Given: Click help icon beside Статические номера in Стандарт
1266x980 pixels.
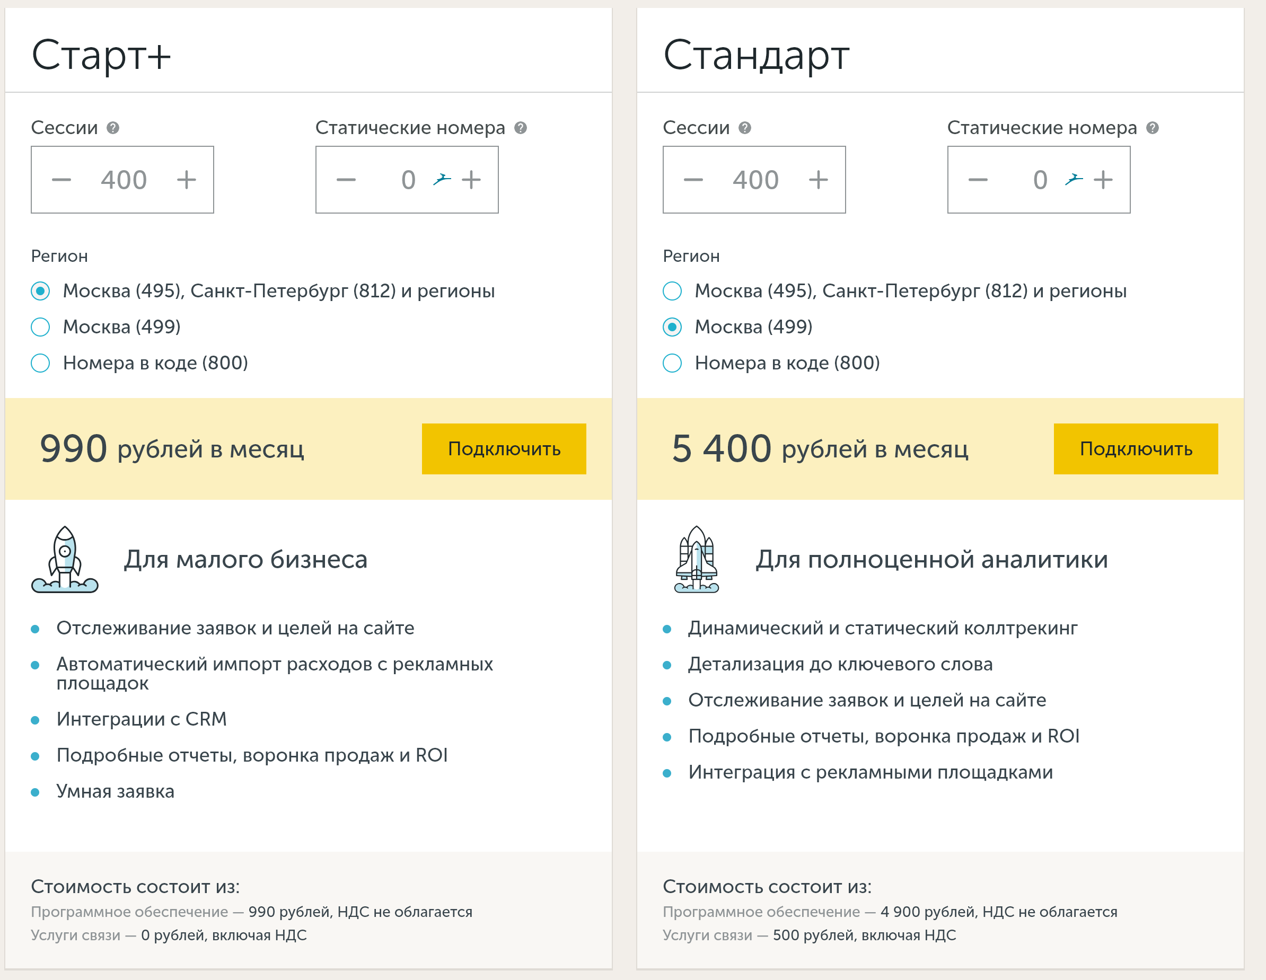Looking at the screenshot, I should (1153, 128).
